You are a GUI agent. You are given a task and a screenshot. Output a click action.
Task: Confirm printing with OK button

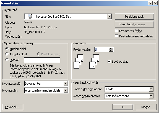(x=123, y=107)
